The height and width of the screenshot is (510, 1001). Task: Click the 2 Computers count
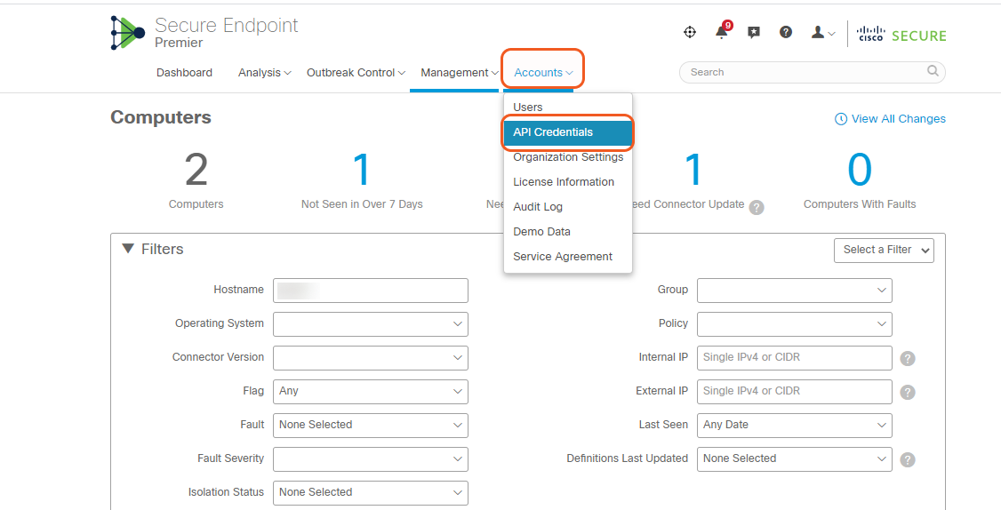196,171
